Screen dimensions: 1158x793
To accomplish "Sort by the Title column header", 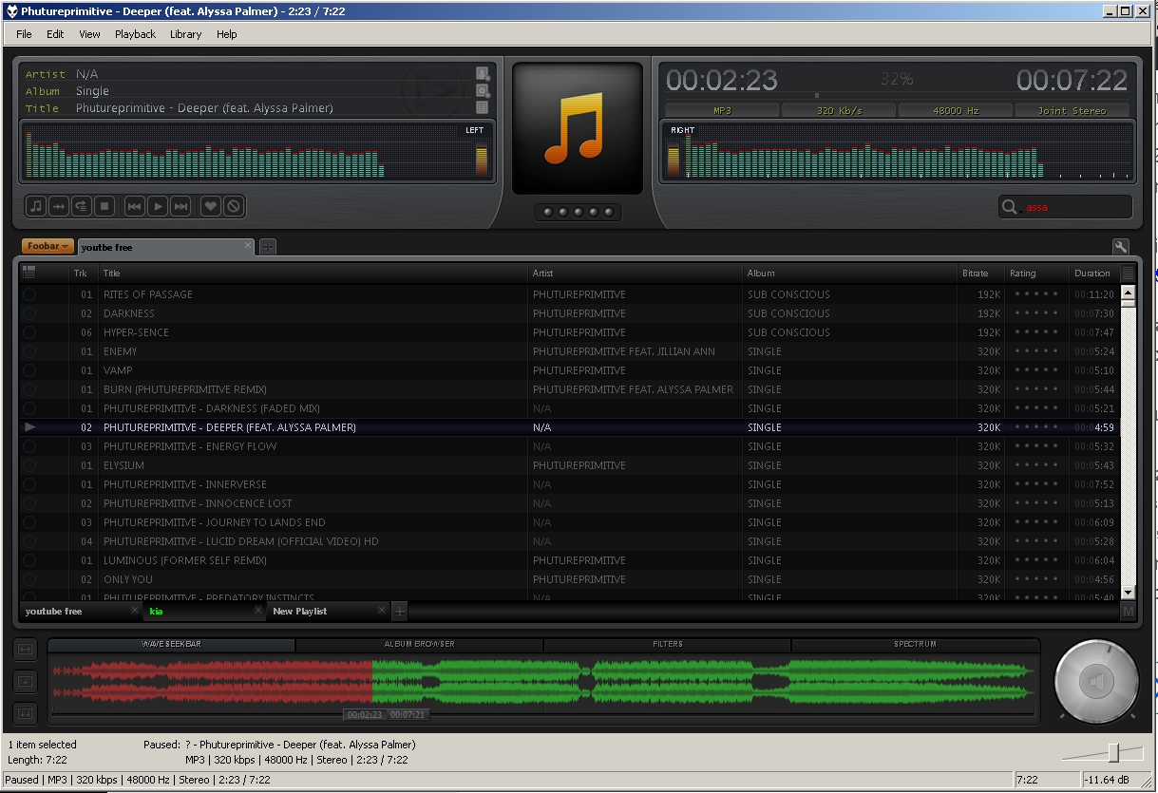I will pyautogui.click(x=313, y=273).
